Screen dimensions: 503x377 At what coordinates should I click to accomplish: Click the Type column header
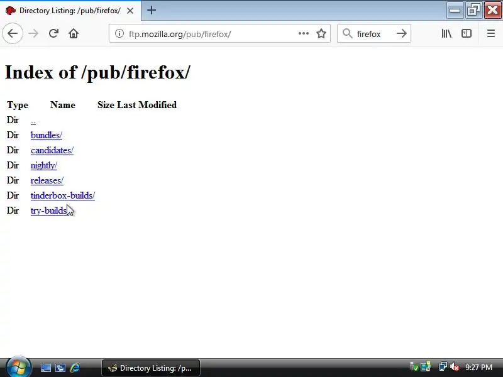coord(18,105)
